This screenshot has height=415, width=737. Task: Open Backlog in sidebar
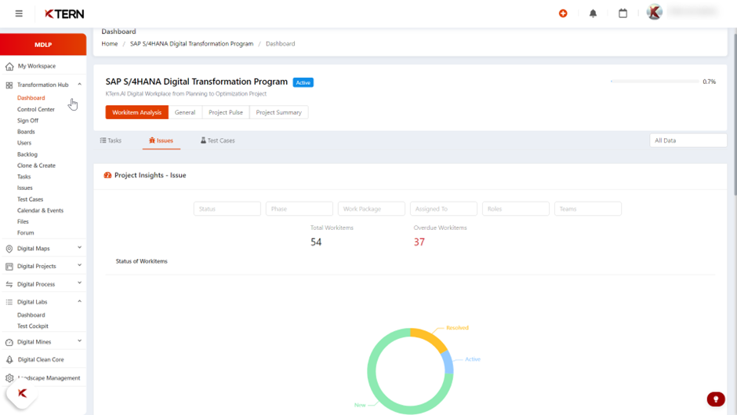point(27,155)
